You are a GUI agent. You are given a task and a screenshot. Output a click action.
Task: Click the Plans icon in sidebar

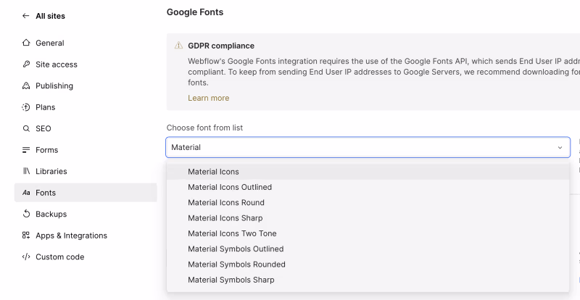[x=26, y=107]
